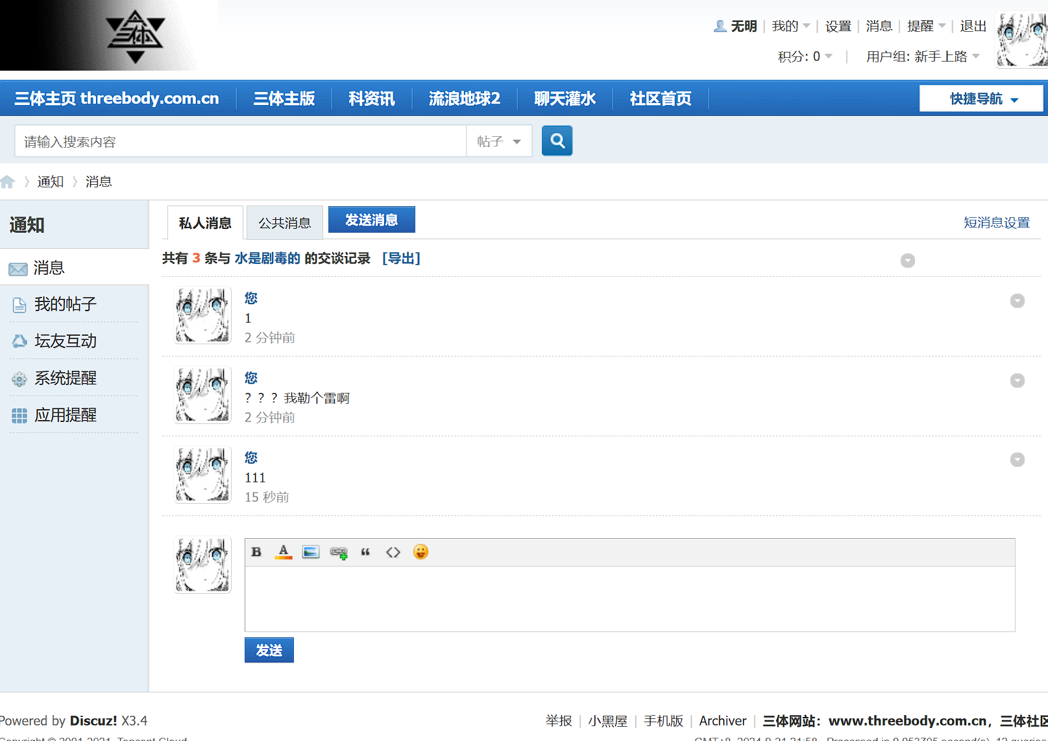The height and width of the screenshot is (741, 1048).
Task: Insert a quote block in editor
Action: [x=365, y=552]
